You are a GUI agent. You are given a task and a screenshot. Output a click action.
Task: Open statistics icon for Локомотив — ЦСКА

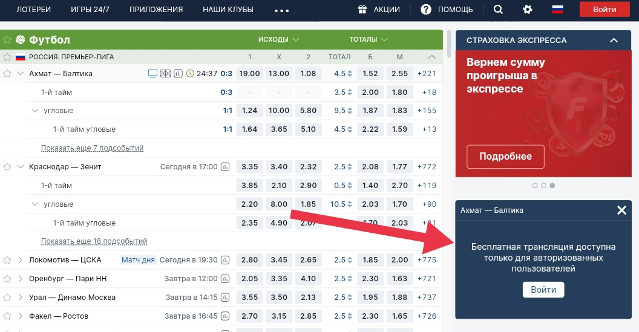point(226,260)
